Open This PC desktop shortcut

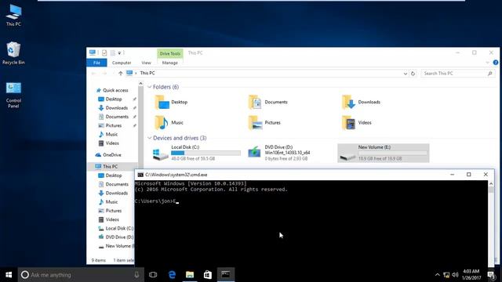point(13,15)
